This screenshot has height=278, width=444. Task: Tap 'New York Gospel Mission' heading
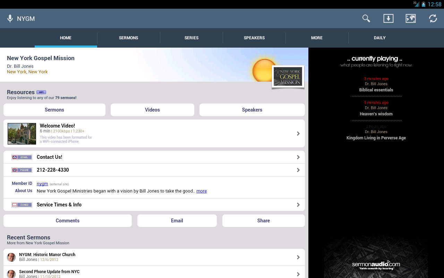click(x=41, y=58)
